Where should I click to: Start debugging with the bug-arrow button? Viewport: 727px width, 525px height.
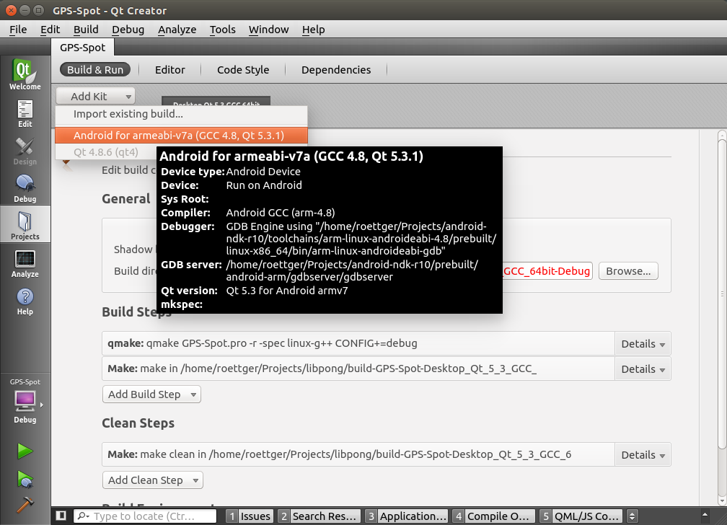(25, 479)
